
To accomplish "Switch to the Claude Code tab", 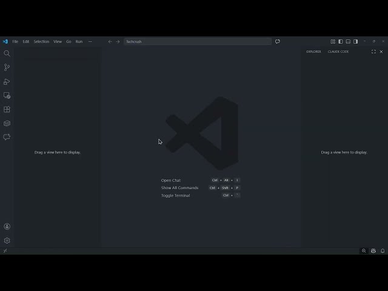I will [338, 52].
